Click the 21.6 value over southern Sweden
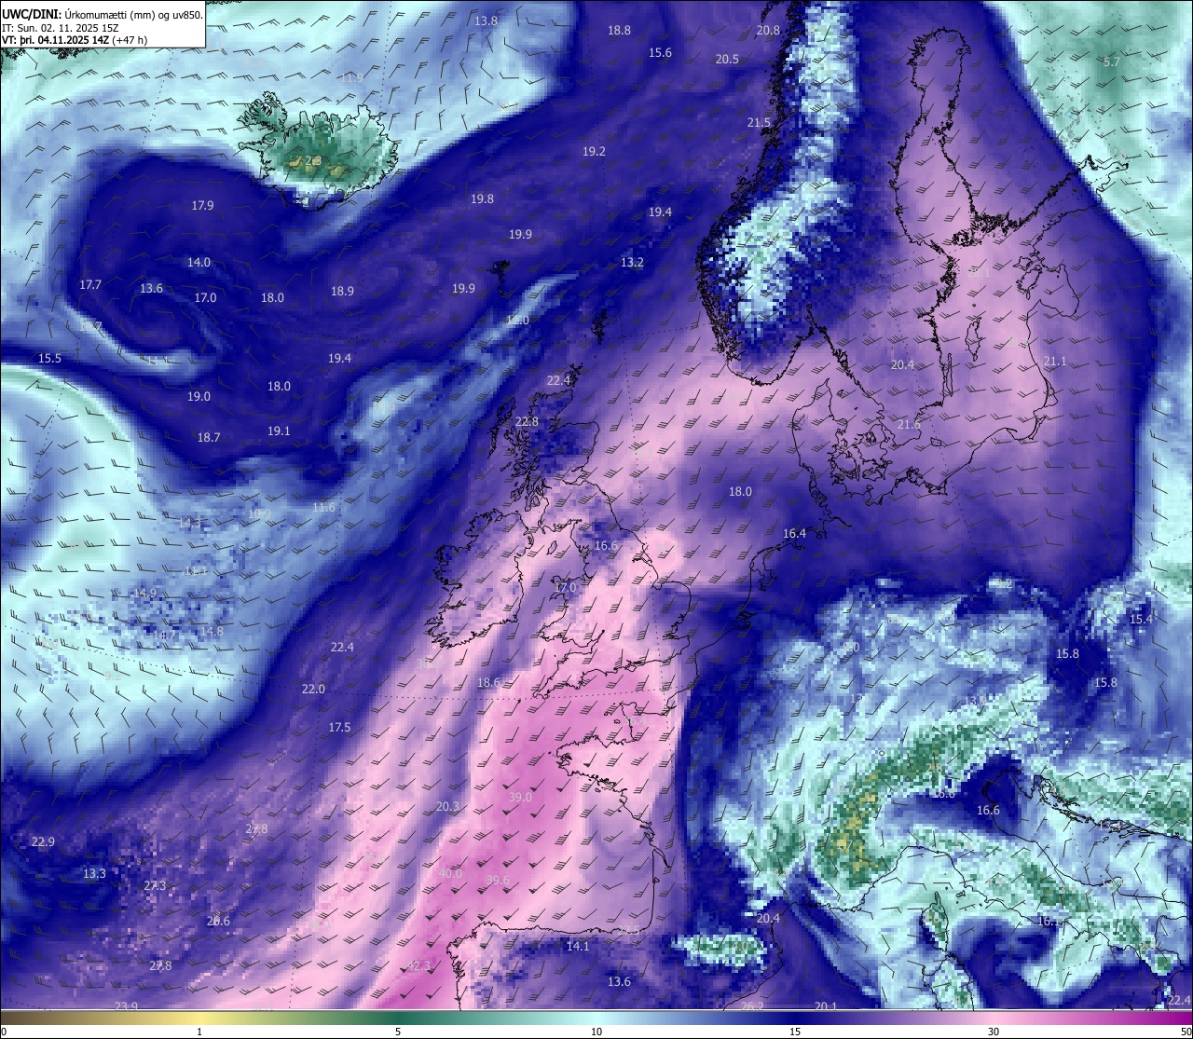Screen dimensions: 1193x1039 (909, 424)
